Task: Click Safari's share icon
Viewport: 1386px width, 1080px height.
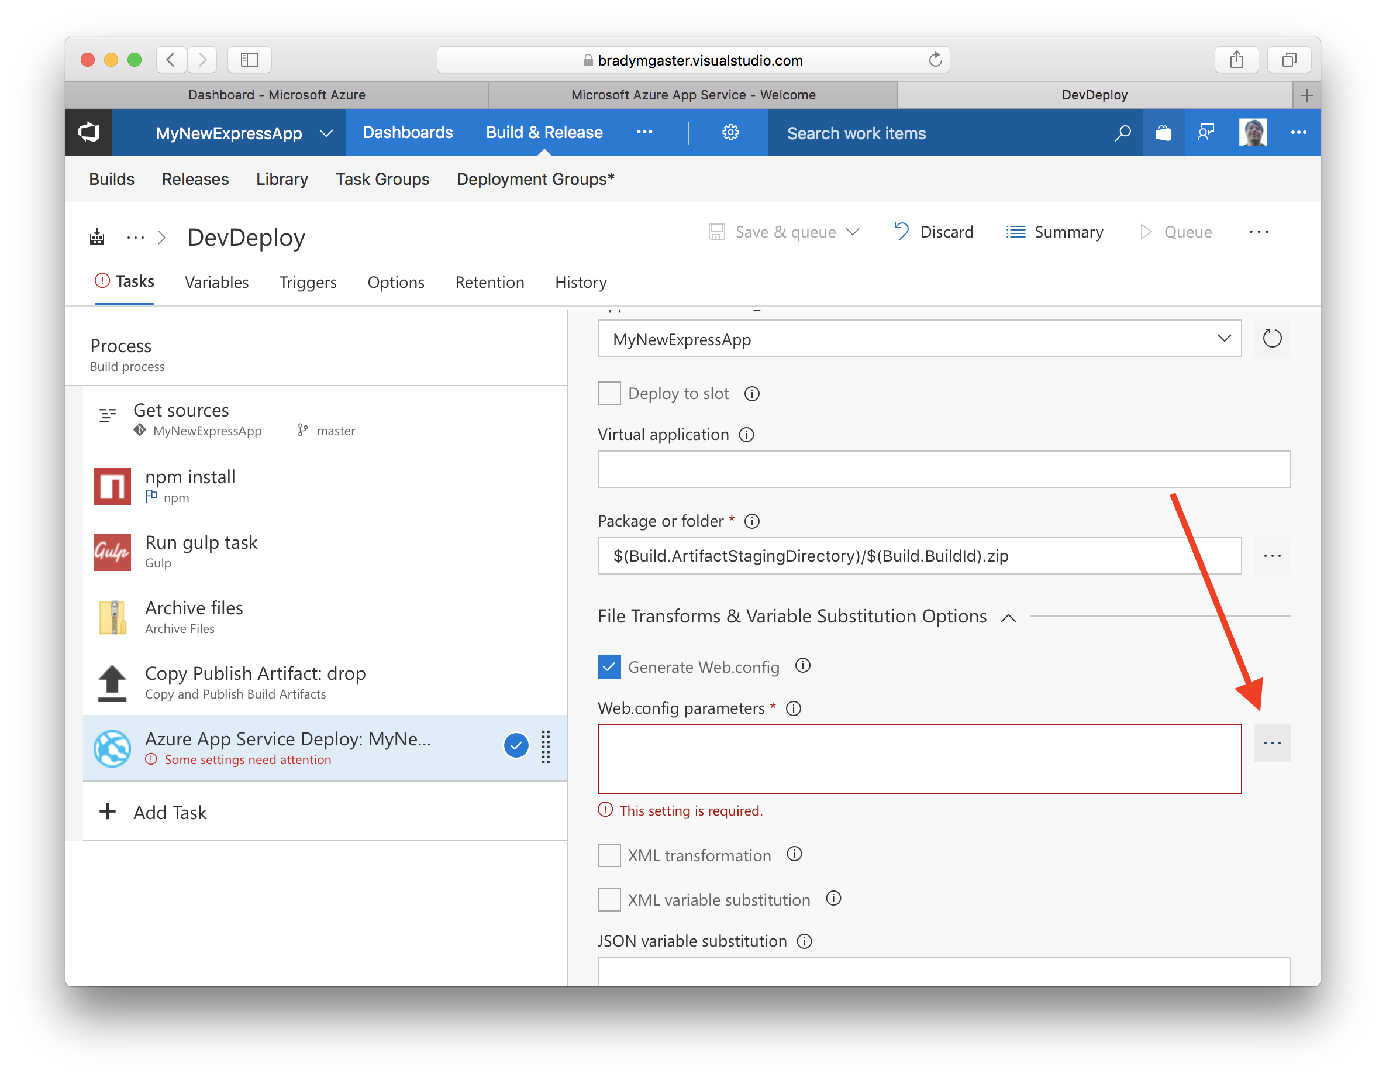Action: (1236, 60)
